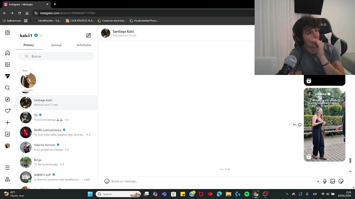Switch to the Primary inbox tab
This screenshot has width=355, height=199.
coord(29,45)
